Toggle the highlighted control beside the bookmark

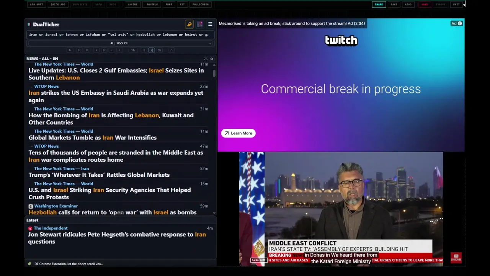point(152,50)
